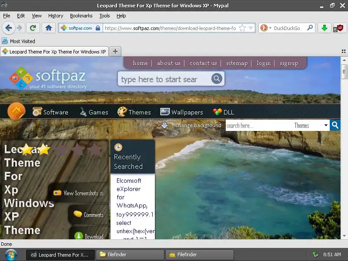Open the Downloads green arrow button
Screen dimensions: 348x261
324,28
